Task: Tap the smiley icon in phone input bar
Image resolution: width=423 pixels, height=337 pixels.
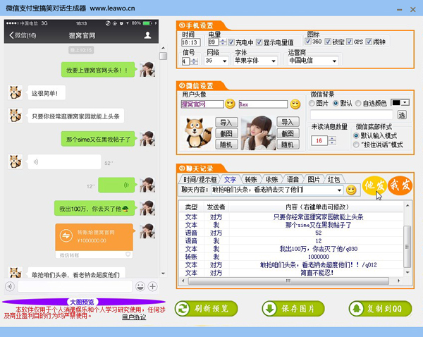Action: (x=140, y=286)
